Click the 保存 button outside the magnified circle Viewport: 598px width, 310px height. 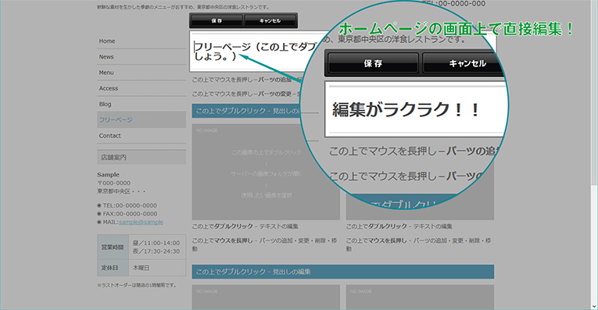click(217, 20)
